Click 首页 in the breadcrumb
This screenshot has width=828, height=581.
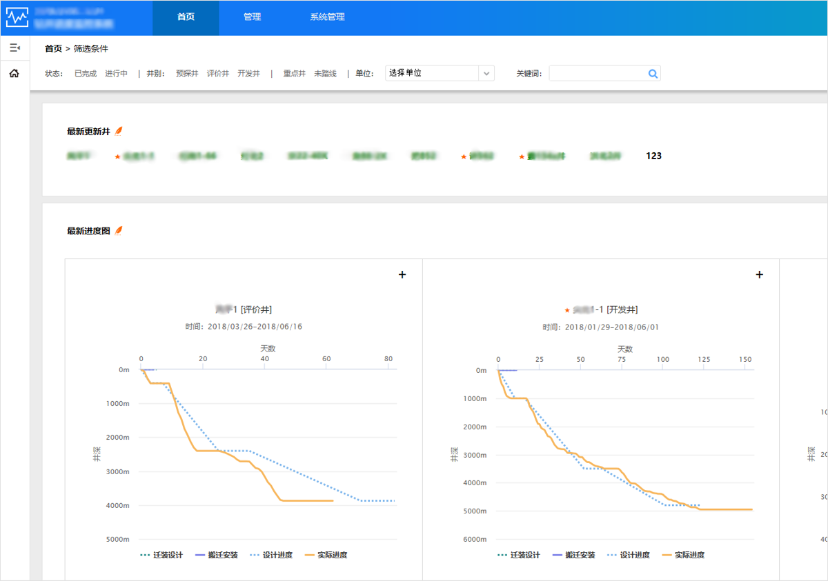pyautogui.click(x=53, y=48)
